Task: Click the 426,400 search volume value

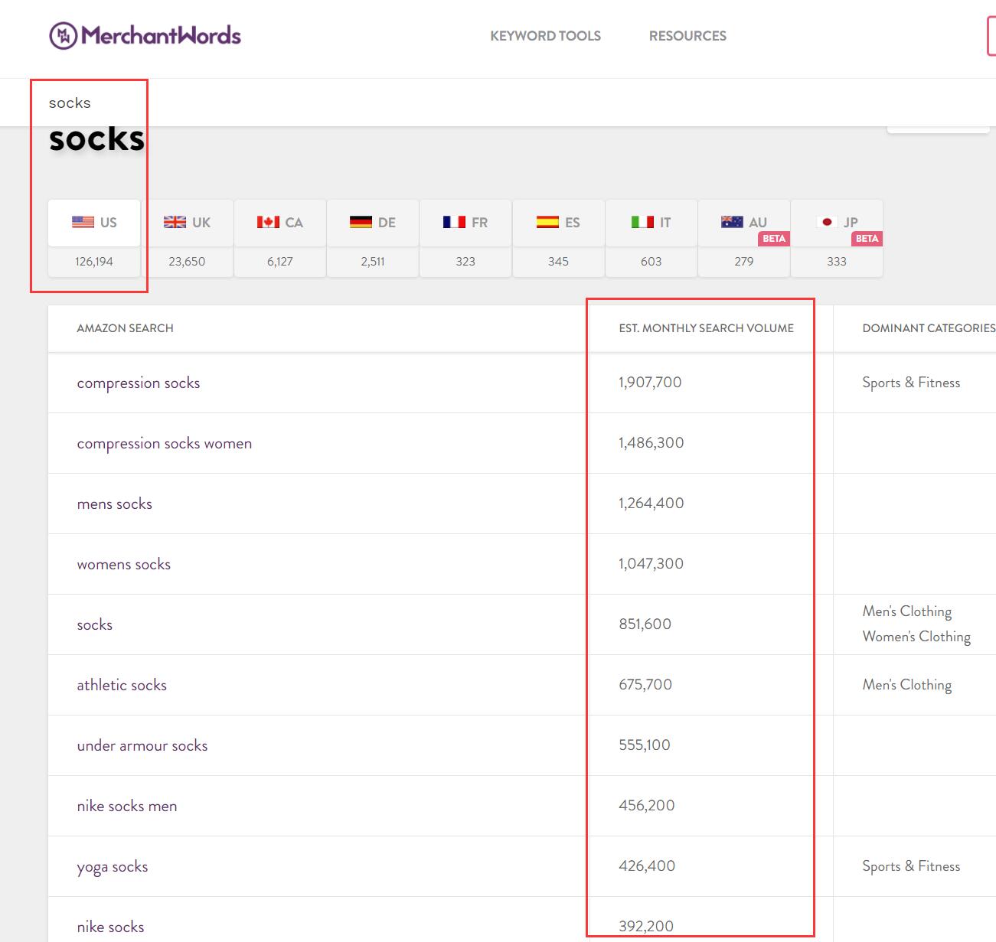Action: coord(647,866)
